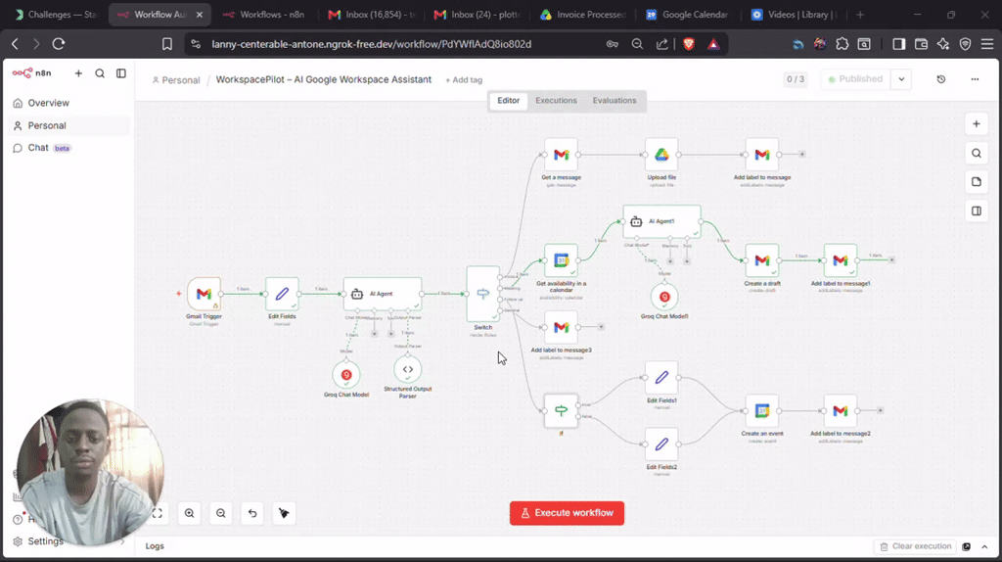Expand the Logs panel chevron

click(984, 546)
